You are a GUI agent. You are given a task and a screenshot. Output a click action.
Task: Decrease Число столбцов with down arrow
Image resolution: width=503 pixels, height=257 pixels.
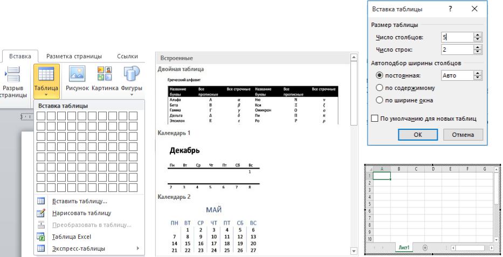pyautogui.click(x=478, y=39)
